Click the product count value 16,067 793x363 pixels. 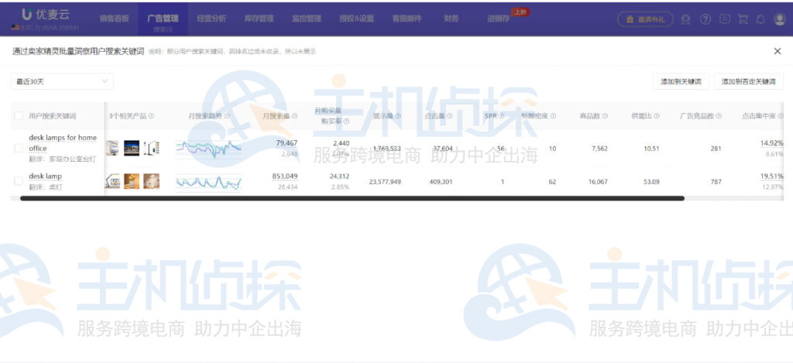(596, 181)
